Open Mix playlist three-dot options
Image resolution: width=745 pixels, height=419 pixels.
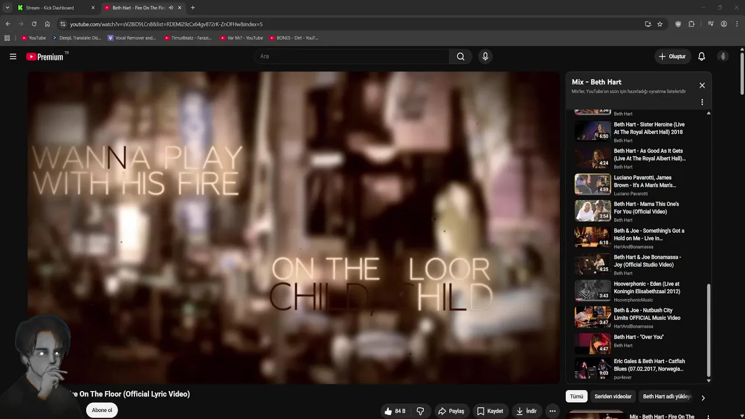(702, 102)
